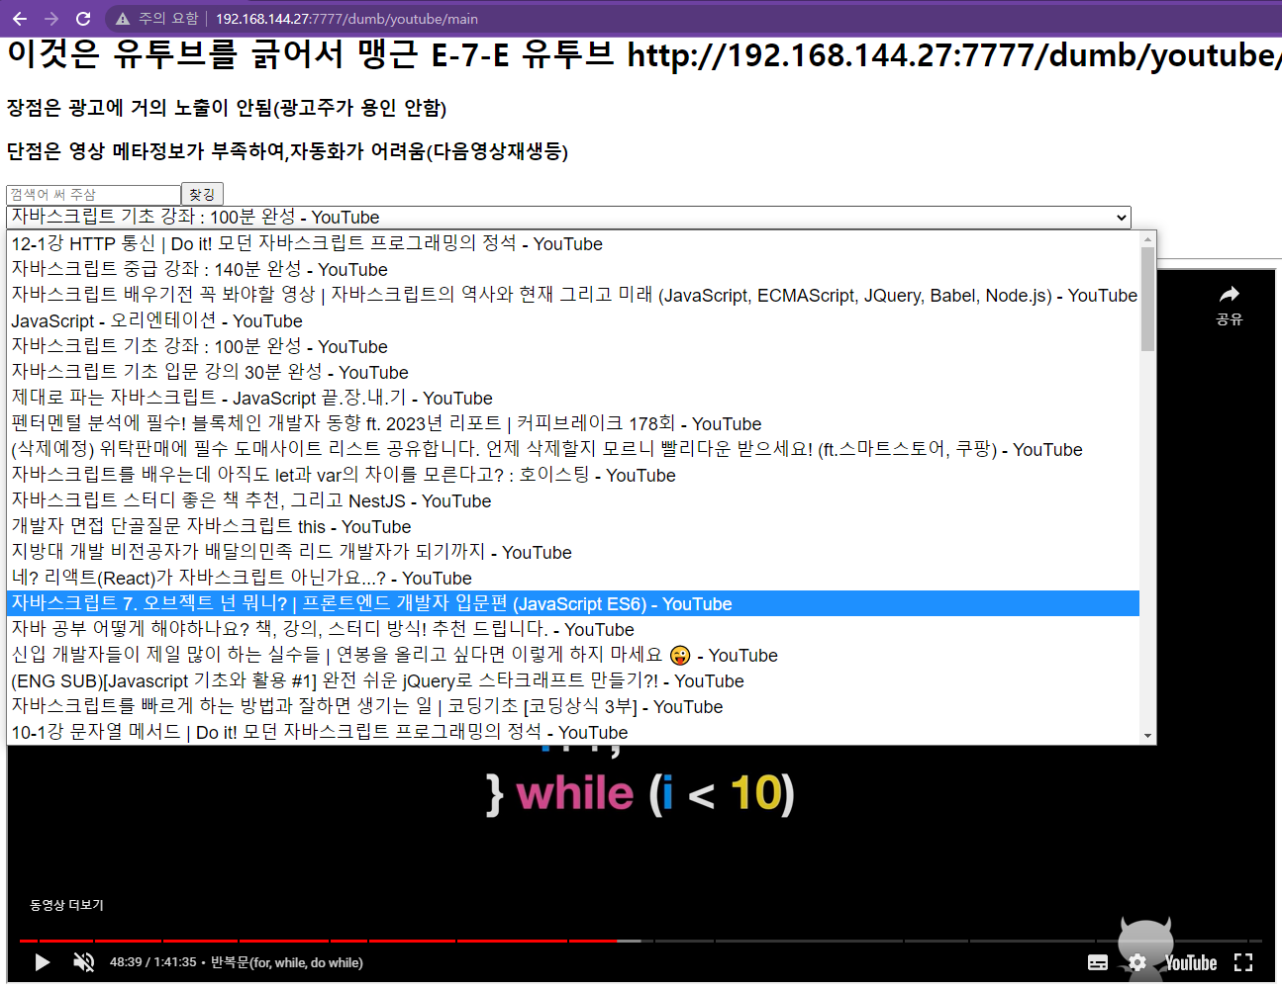The width and height of the screenshot is (1282, 992).
Task: Click the 찾깅 search button
Action: (203, 195)
